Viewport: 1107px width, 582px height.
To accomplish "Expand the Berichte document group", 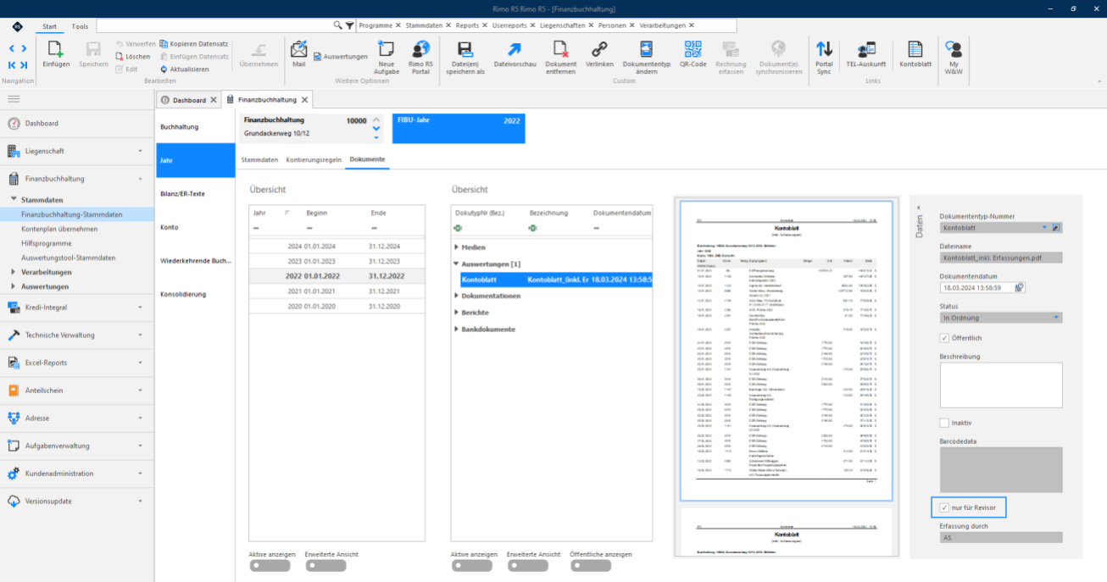I will coord(457,313).
